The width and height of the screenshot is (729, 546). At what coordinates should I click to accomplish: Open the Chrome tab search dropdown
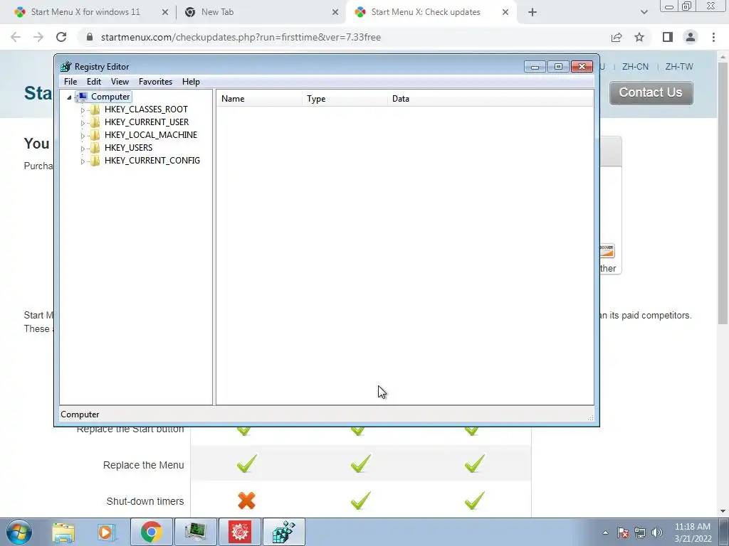coord(644,13)
